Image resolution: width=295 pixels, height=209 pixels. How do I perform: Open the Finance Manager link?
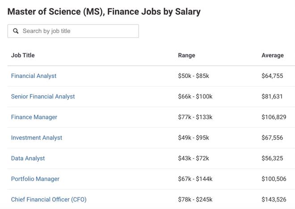click(34, 117)
